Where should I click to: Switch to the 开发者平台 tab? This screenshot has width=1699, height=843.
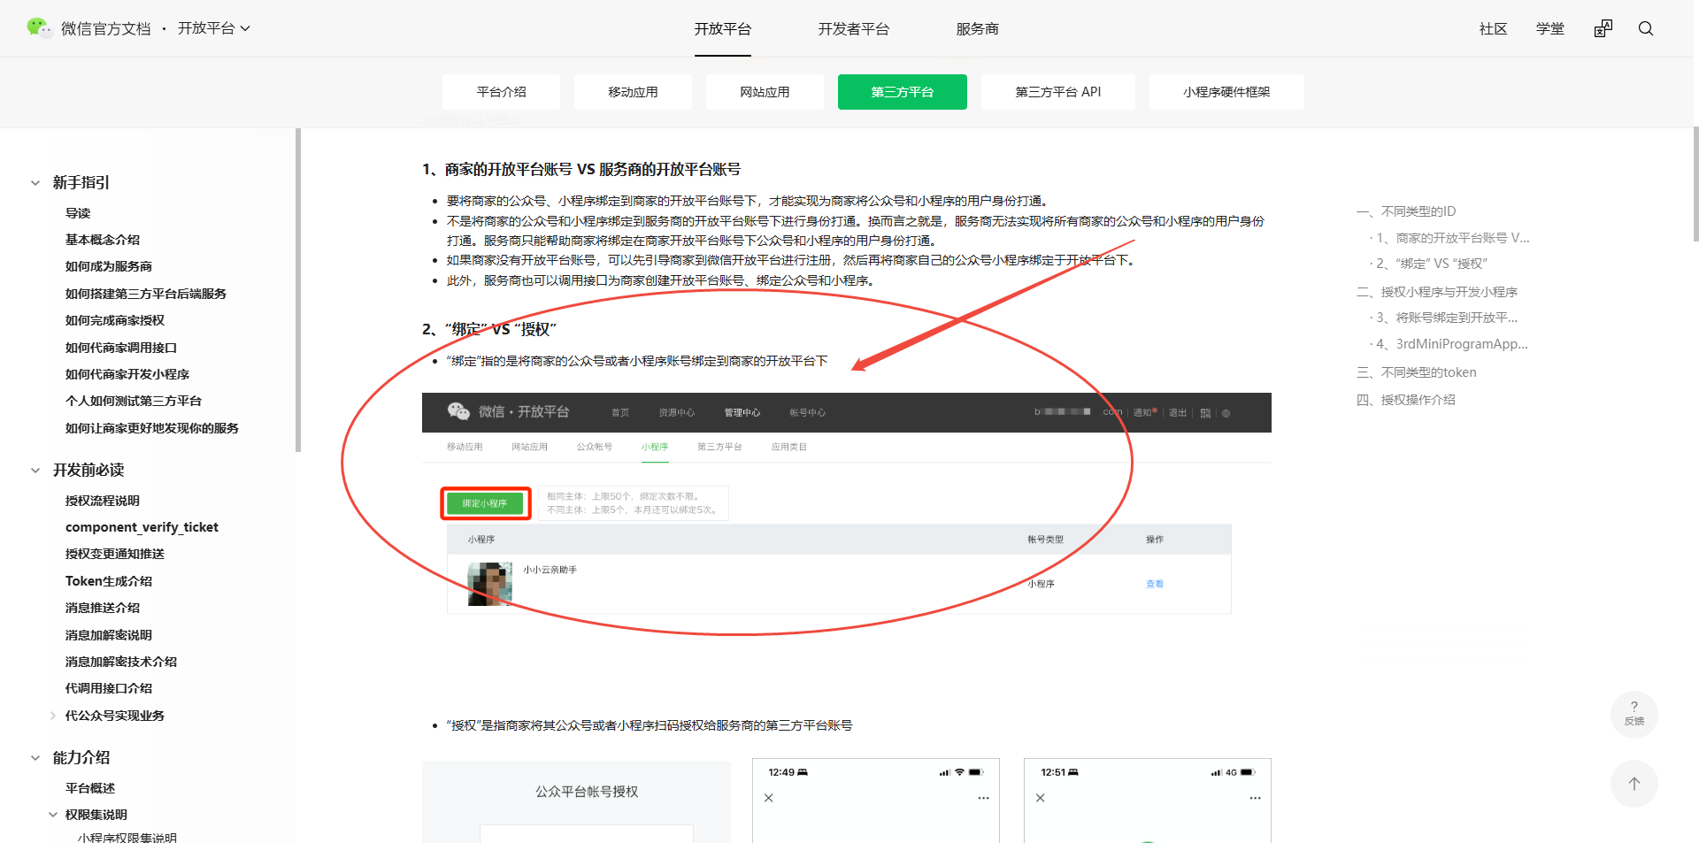coord(854,28)
